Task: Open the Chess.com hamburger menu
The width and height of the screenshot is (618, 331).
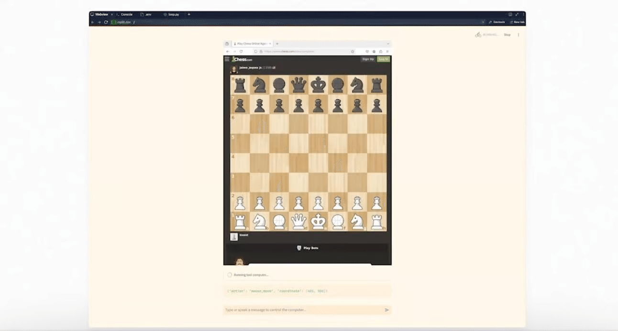Action: tap(227, 59)
